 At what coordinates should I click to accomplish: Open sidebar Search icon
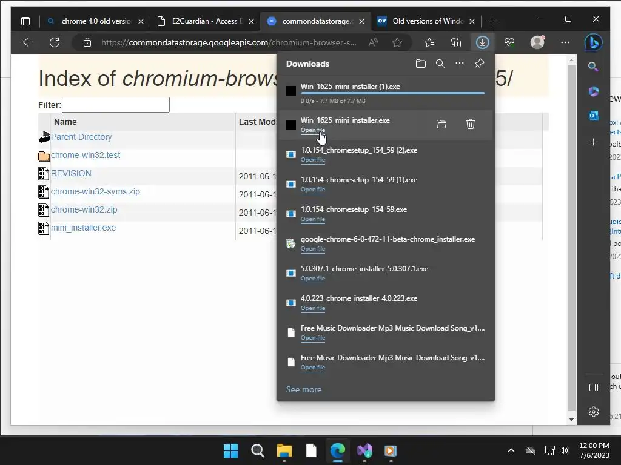[x=593, y=67]
